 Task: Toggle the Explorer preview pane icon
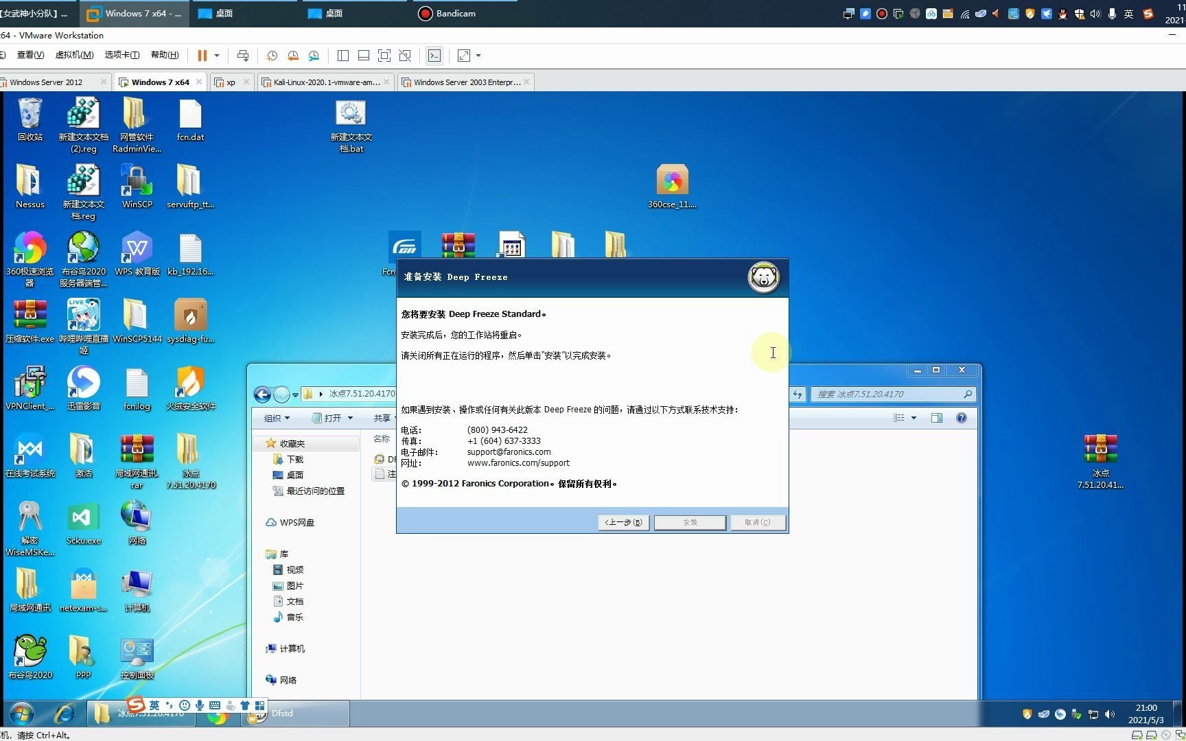pyautogui.click(x=937, y=418)
